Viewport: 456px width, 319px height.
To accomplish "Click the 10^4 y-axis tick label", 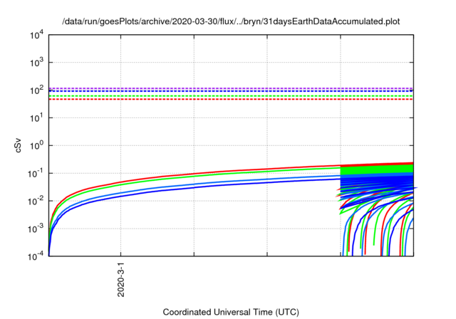I will (37, 35).
